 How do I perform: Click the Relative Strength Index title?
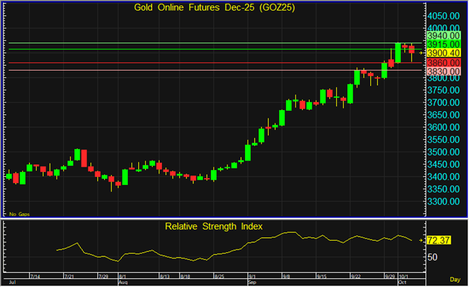pos(212,225)
